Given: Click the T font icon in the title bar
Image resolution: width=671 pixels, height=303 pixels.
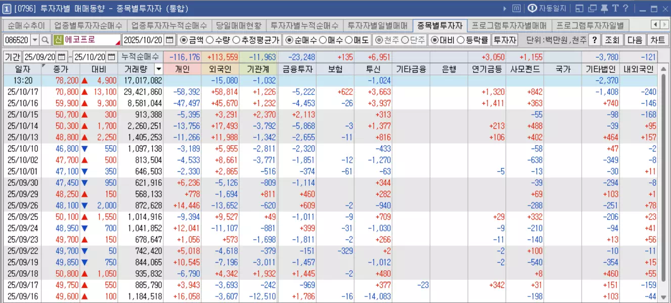Looking at the screenshot, I should point(616,8).
